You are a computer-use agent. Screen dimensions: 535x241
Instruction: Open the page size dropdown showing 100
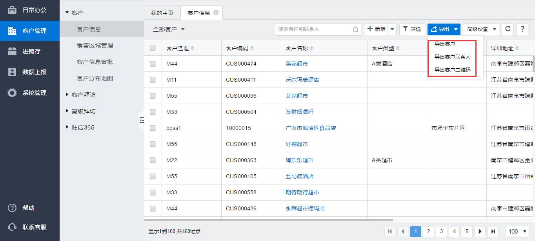click(517, 232)
